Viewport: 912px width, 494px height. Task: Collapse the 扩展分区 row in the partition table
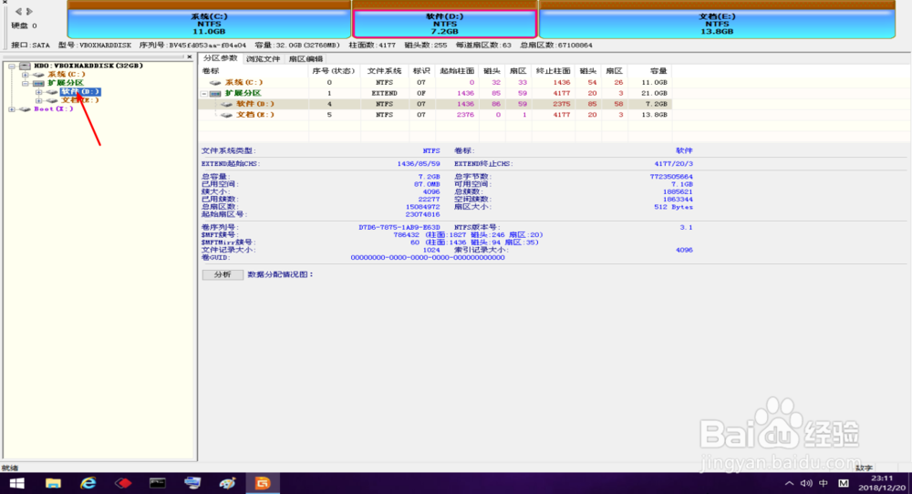204,94
